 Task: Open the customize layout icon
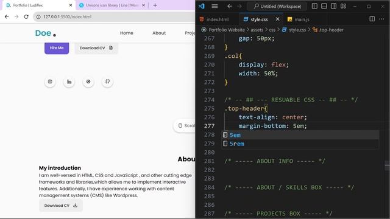[343, 6]
